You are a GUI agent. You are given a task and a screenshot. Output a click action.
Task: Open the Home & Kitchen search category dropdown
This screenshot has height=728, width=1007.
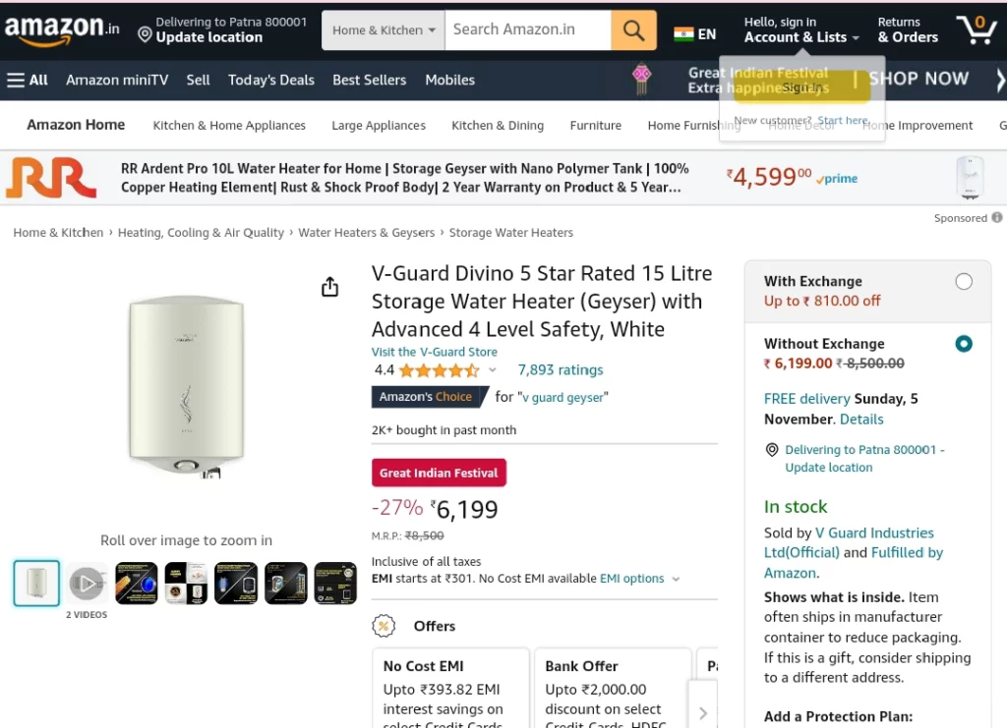tap(384, 30)
